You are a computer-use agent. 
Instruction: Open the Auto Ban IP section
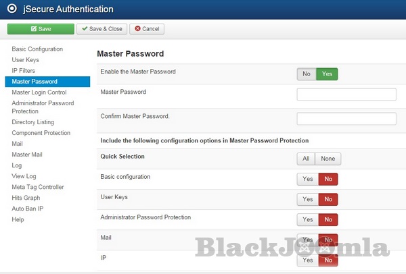(x=27, y=209)
